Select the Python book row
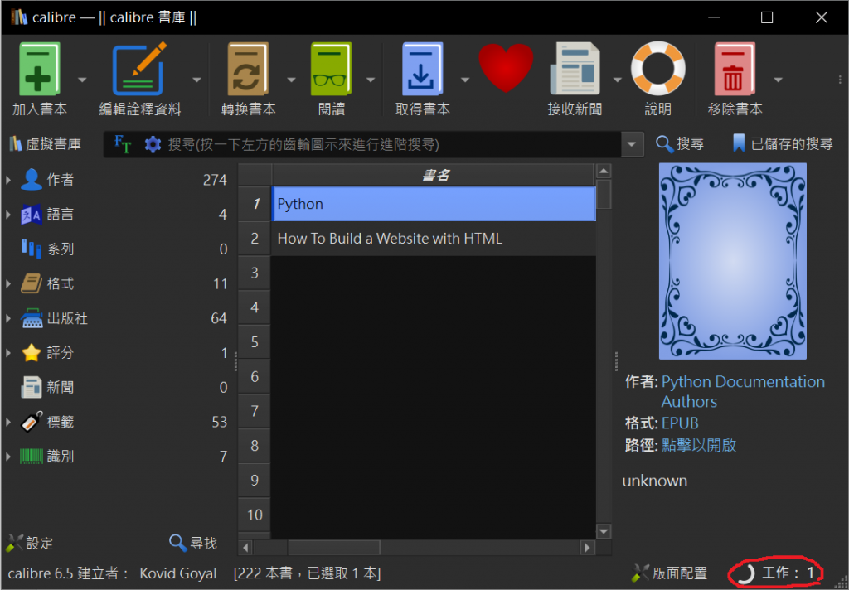 [433, 204]
